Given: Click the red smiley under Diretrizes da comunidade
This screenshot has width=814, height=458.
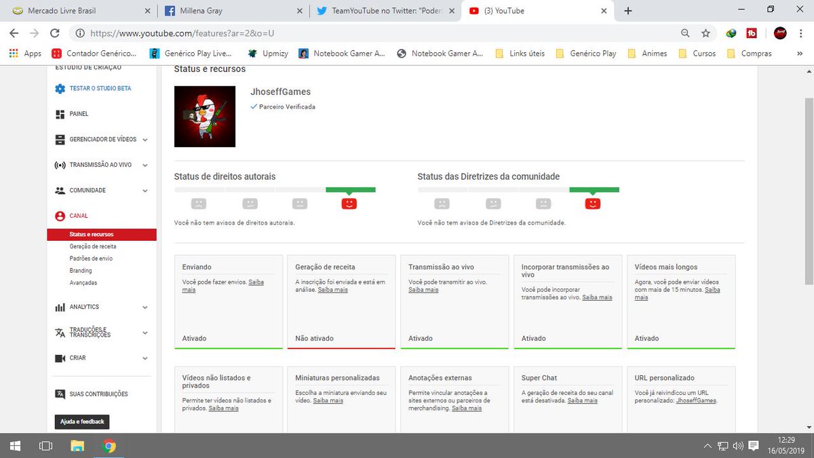Looking at the screenshot, I should (x=593, y=203).
